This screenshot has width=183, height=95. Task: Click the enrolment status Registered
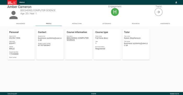[x=100, y=49]
